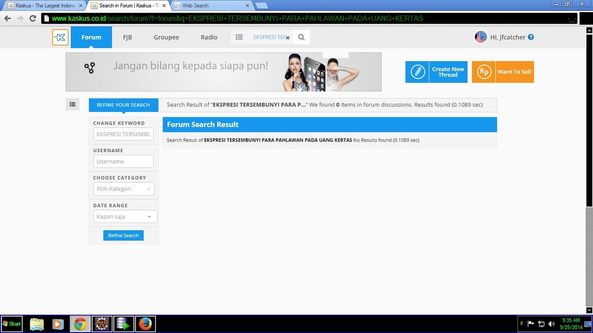The height and width of the screenshot is (333, 593).
Task: Open a new browser tab
Action: click(262, 6)
